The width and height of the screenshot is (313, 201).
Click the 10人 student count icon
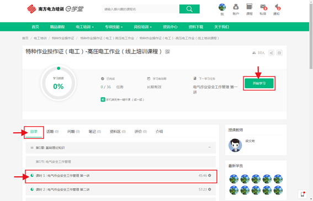254,53
